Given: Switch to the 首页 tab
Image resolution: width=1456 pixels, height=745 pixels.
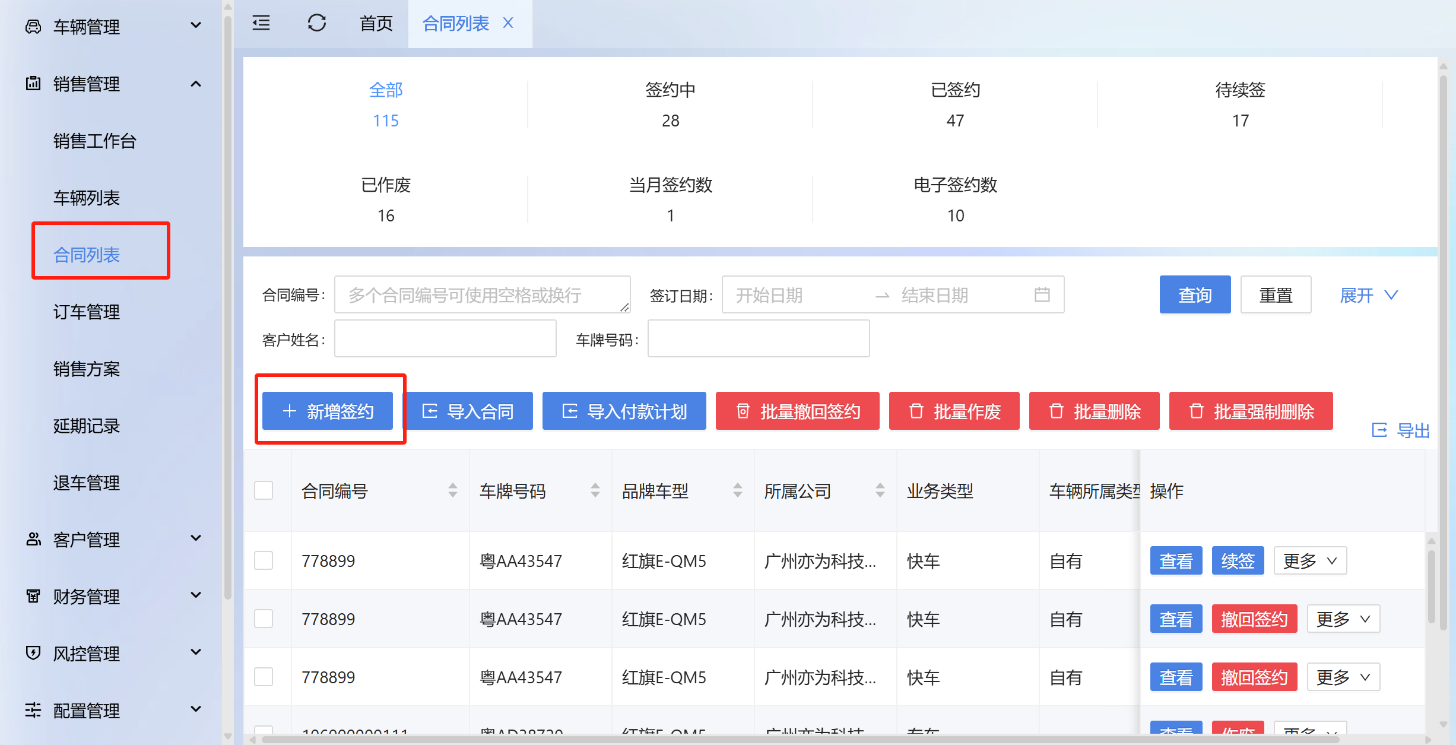Looking at the screenshot, I should (x=376, y=23).
